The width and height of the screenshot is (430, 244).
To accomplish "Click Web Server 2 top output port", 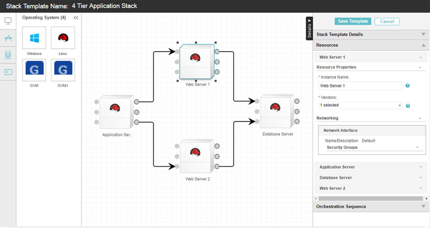I will click(x=217, y=146).
